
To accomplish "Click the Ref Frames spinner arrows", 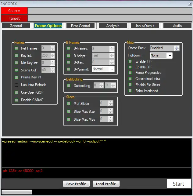I will click(52, 48).
